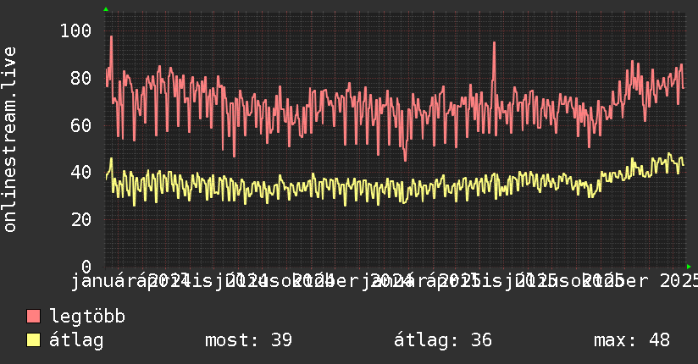This screenshot has width=698, height=364.
Task: Click the y-axis label 20
Action: [x=81, y=219]
